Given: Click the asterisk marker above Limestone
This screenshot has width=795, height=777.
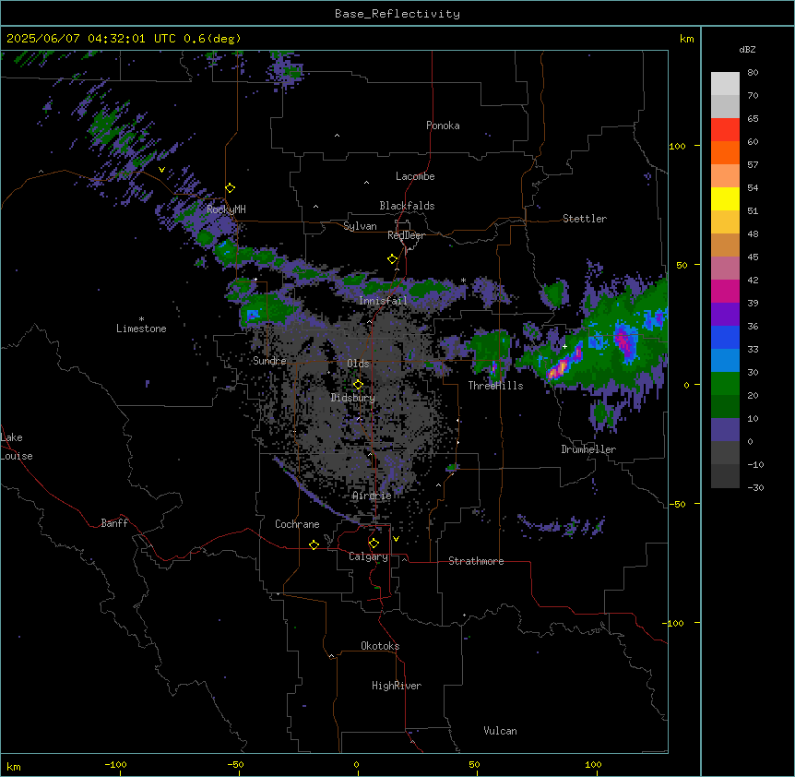Looking at the screenshot, I should click(141, 319).
